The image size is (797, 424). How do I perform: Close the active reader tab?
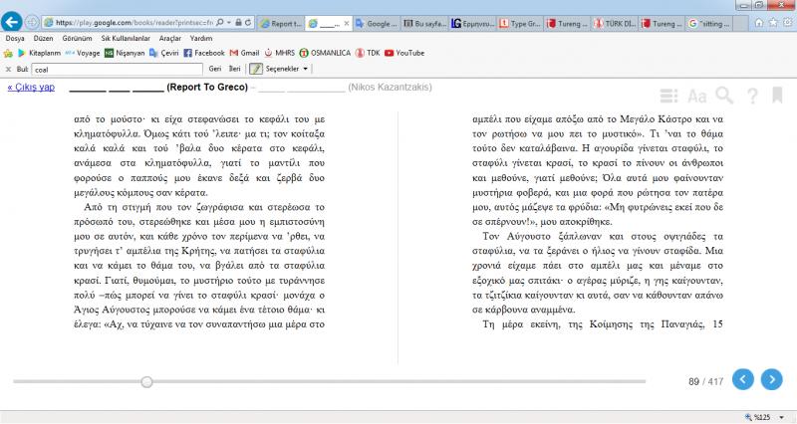click(347, 23)
